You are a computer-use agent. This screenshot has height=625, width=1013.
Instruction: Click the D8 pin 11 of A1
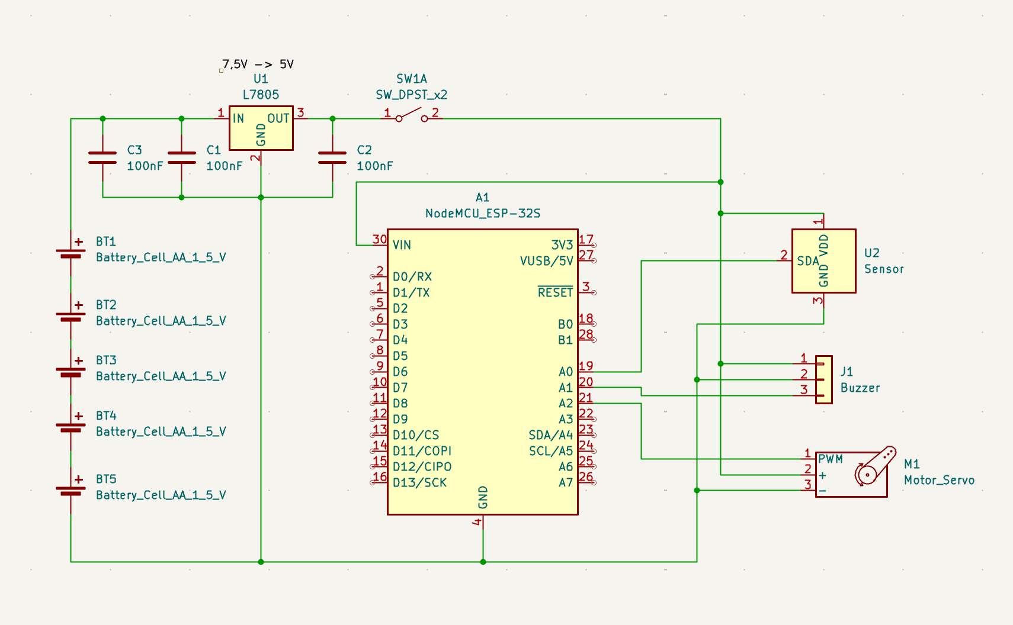(x=379, y=403)
